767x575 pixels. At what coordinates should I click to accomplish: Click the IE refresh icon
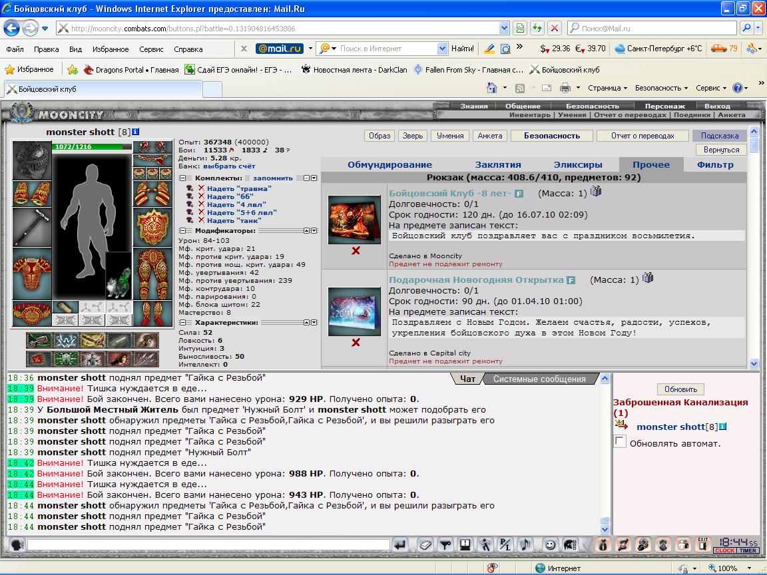coord(537,29)
